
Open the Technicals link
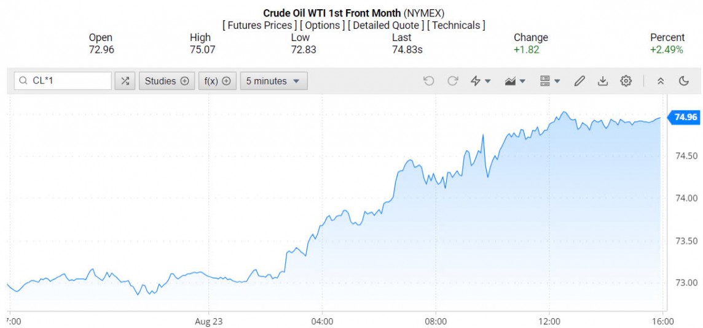coord(456,25)
